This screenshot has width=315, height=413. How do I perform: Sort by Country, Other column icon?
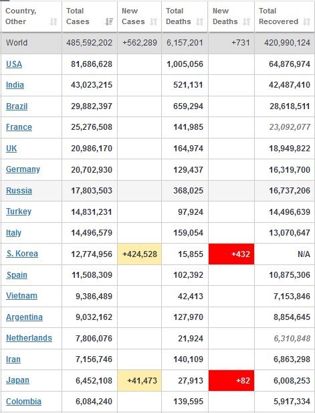pyautogui.click(x=54, y=21)
